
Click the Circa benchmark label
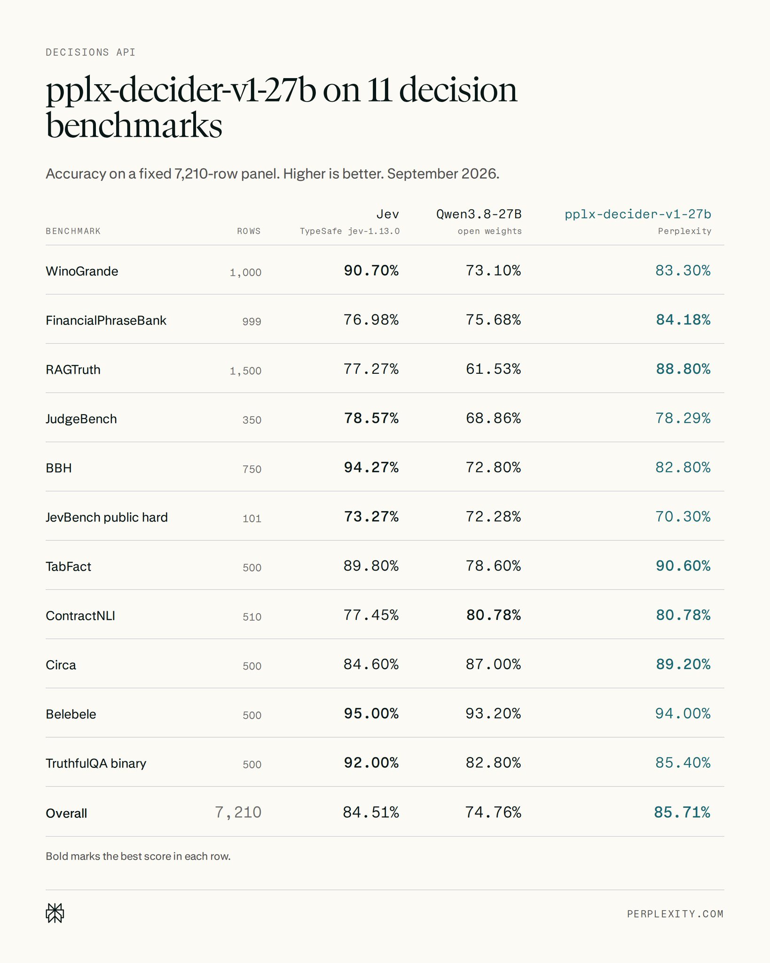point(61,665)
